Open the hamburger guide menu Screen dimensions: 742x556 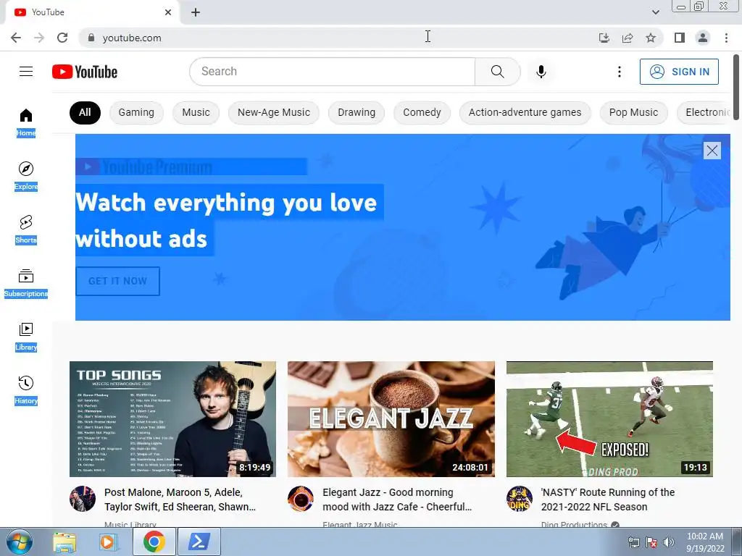tap(26, 72)
